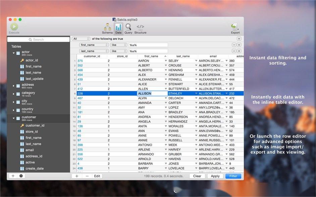Expand the category table tree
Viewport: 316px width, 197px height.
[x=13, y=94]
